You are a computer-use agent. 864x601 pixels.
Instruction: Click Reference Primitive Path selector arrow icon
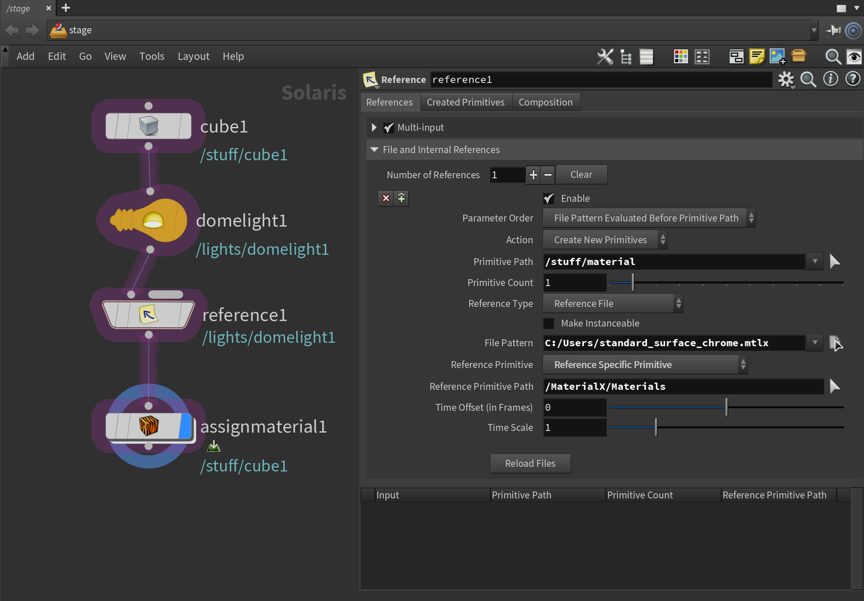pos(835,386)
